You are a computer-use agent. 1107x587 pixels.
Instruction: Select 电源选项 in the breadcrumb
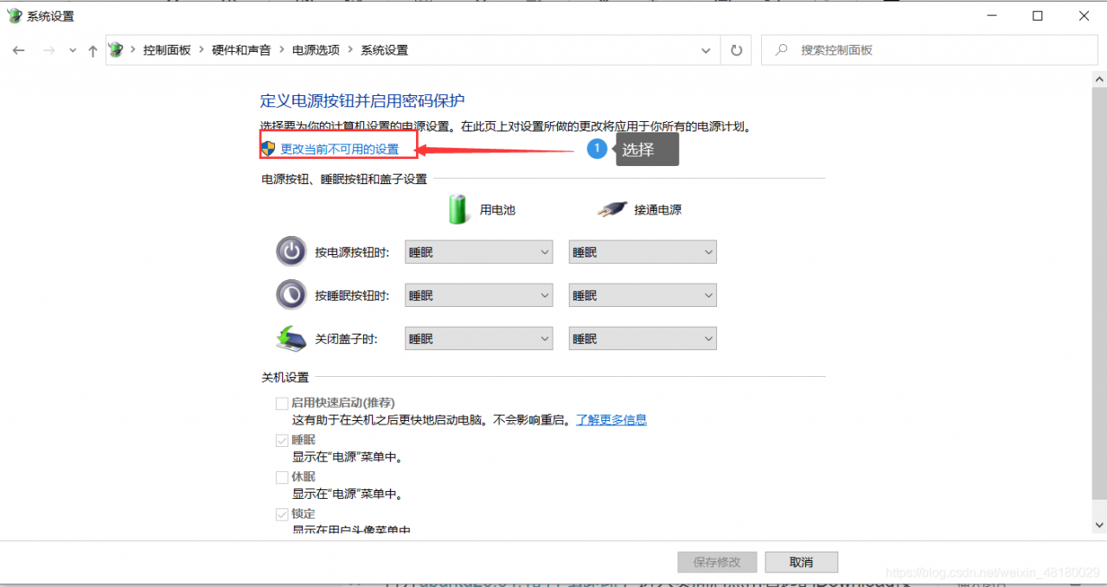[316, 50]
